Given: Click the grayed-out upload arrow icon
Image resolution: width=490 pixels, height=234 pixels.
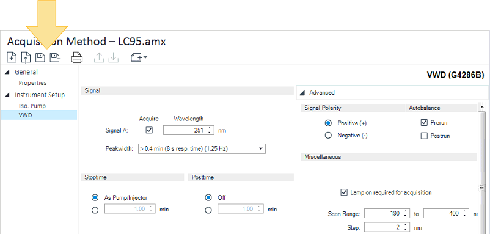Looking at the screenshot, I should click(99, 57).
